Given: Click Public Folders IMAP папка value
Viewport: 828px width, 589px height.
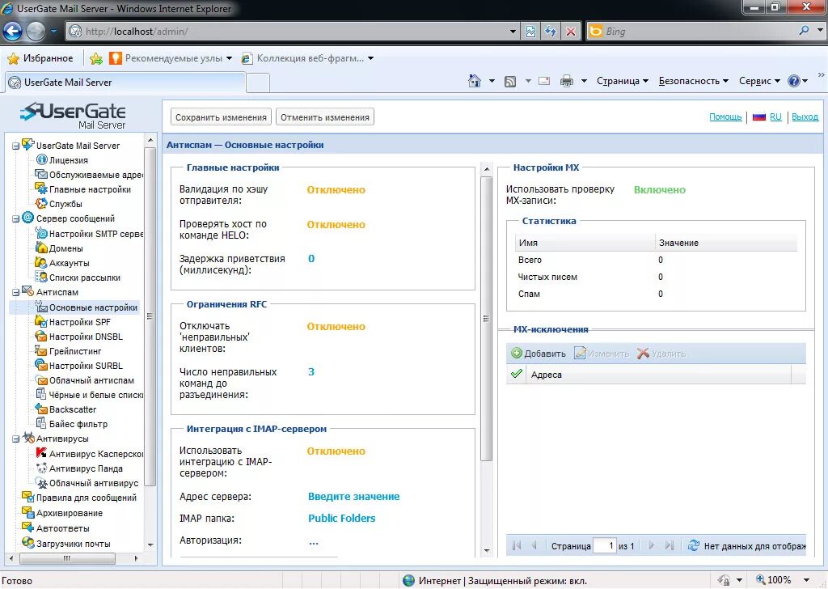Looking at the screenshot, I should (342, 519).
